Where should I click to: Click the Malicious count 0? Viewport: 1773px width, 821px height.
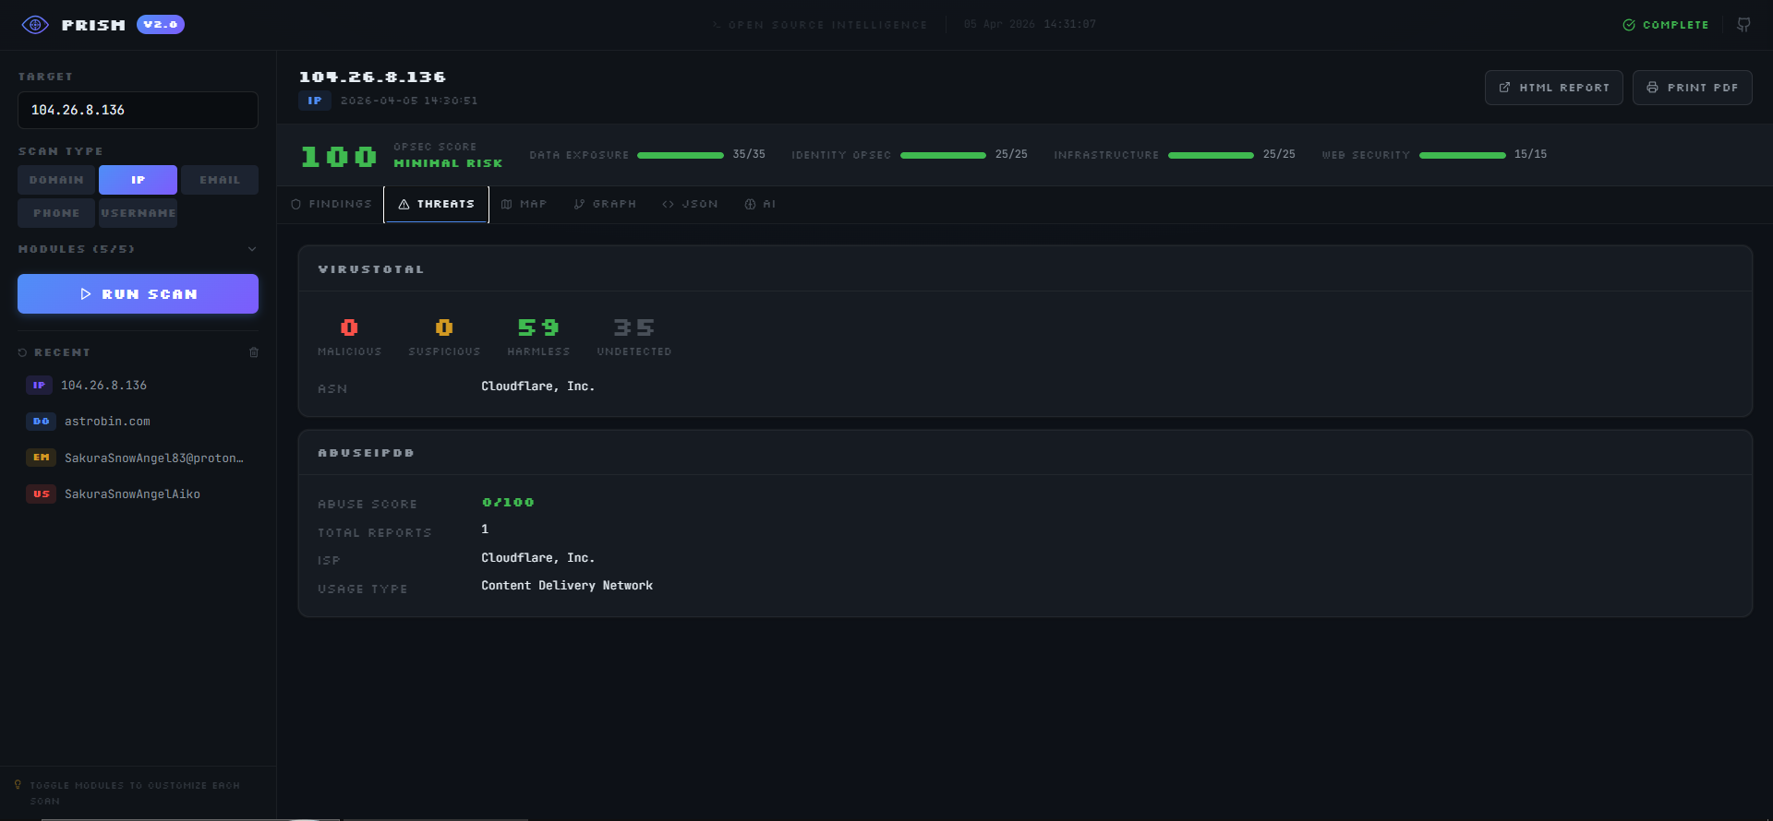pos(349,327)
